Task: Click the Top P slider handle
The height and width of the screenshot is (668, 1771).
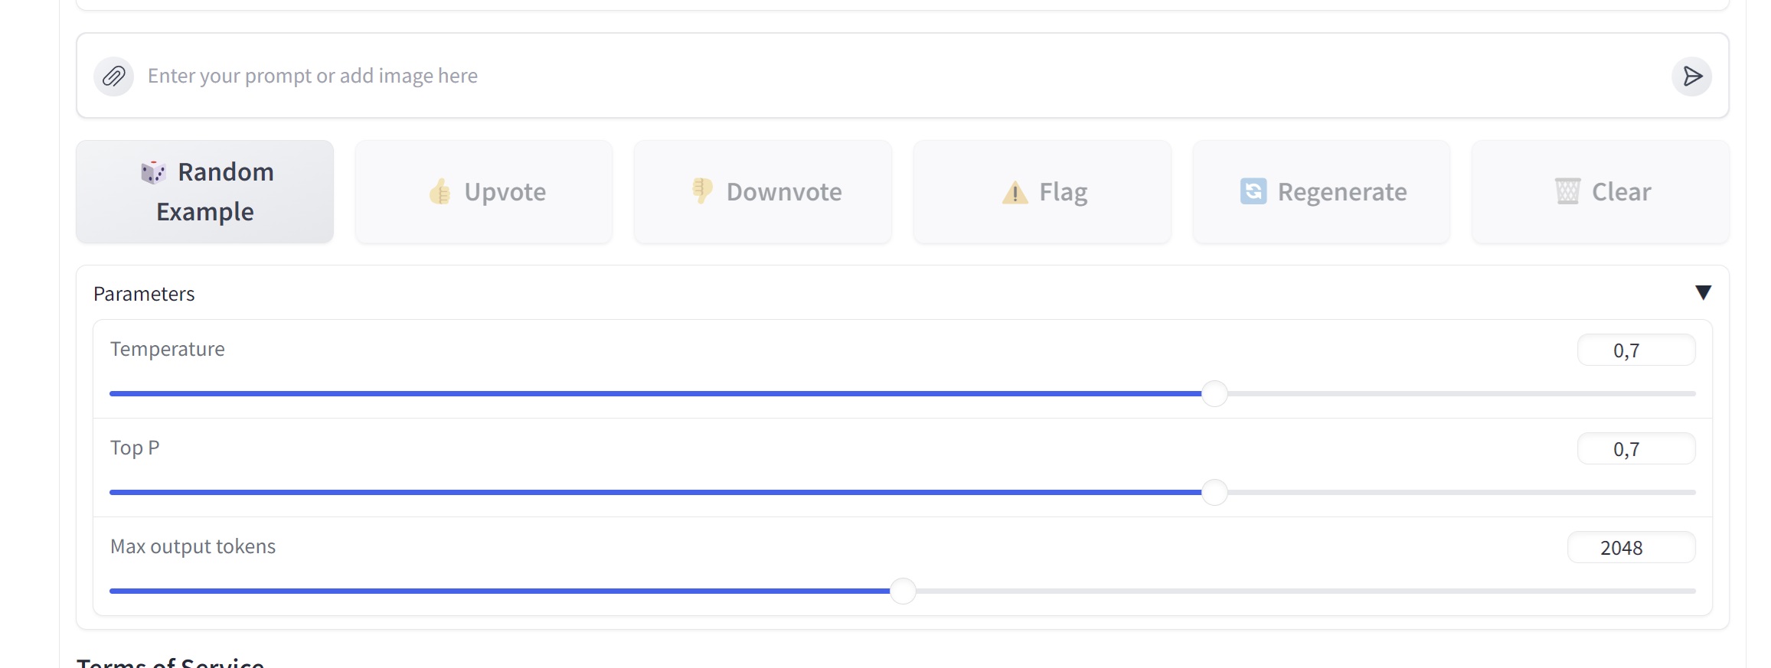Action: point(1214,492)
